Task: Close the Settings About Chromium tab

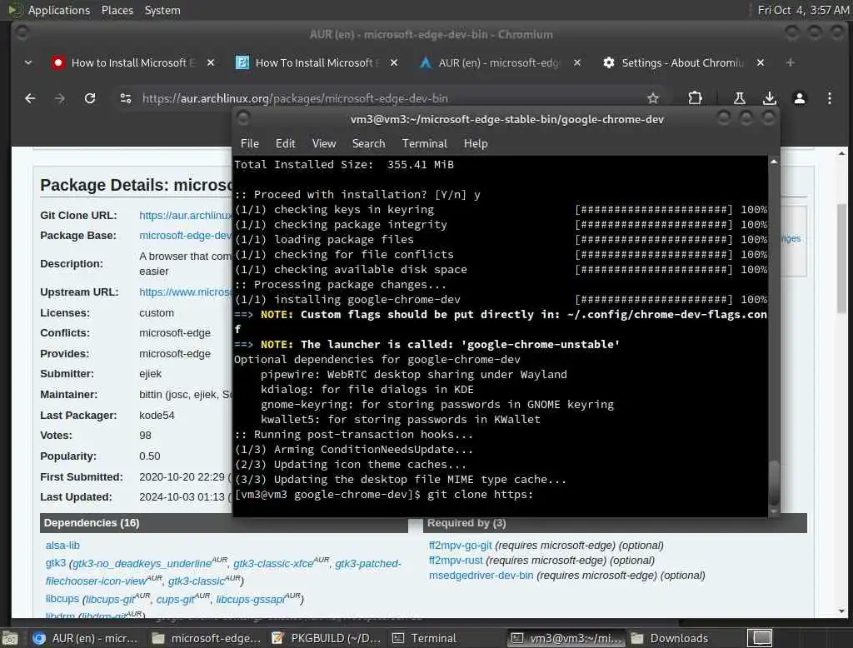Action: pos(761,63)
